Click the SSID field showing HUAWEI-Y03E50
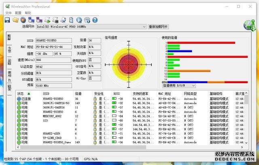Screen dimensions: 259x165 coord(54,40)
